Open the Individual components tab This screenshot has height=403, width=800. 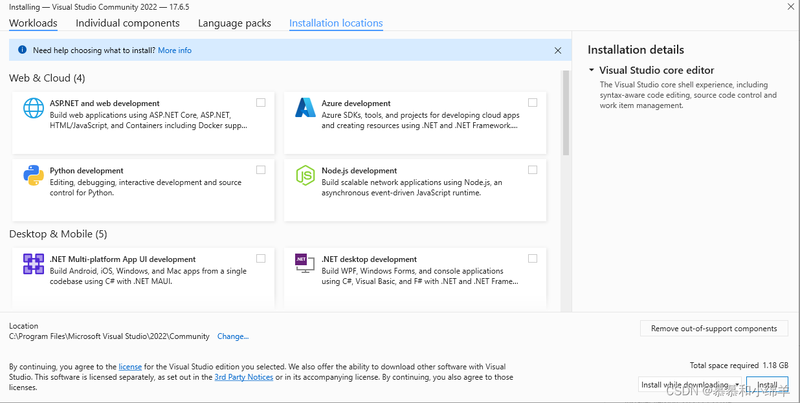coord(128,23)
